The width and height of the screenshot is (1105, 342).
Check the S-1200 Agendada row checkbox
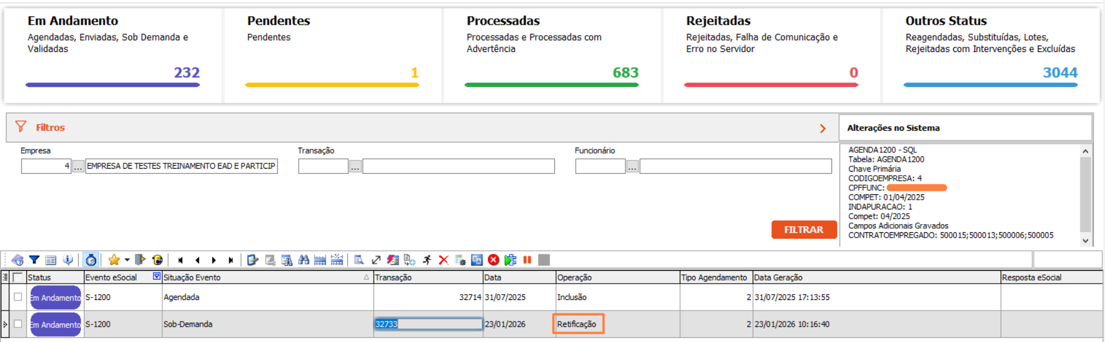pyautogui.click(x=18, y=297)
